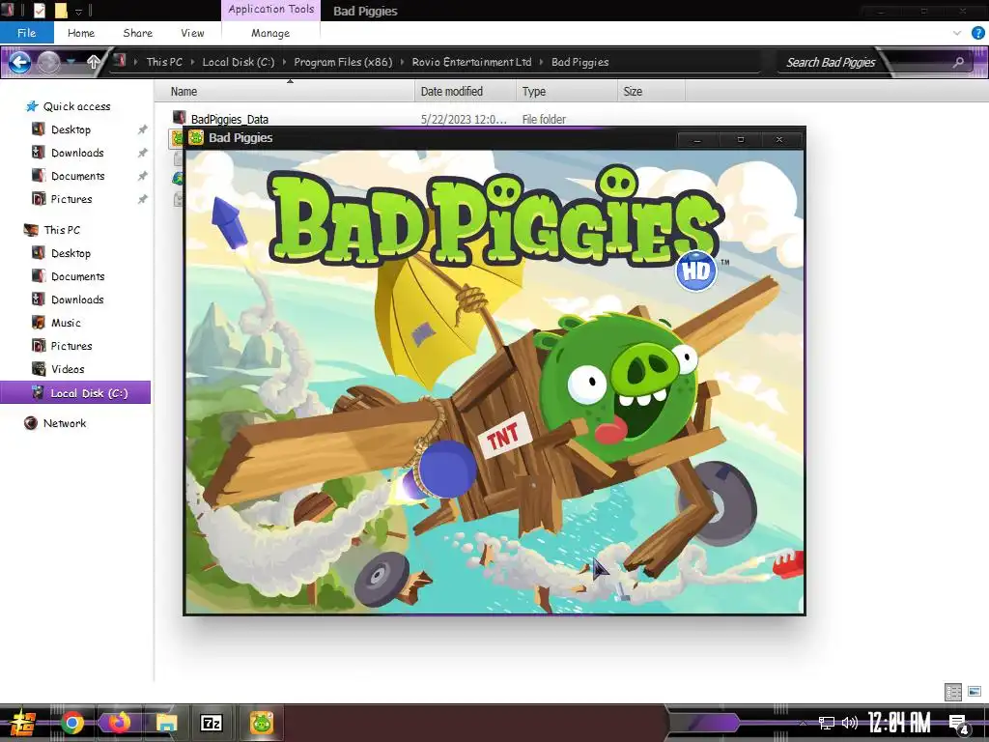This screenshot has width=989, height=742.
Task: Select Network in navigation pane
Action: 65,423
